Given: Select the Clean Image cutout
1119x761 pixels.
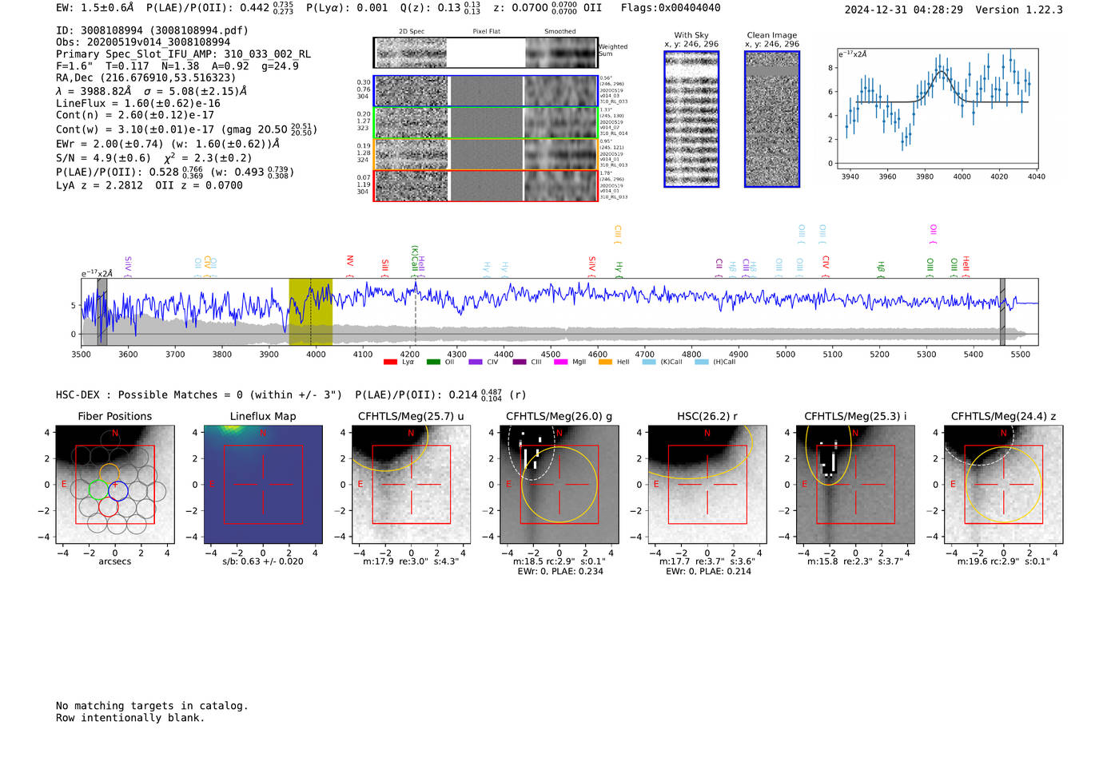Looking at the screenshot, I should tap(772, 119).
